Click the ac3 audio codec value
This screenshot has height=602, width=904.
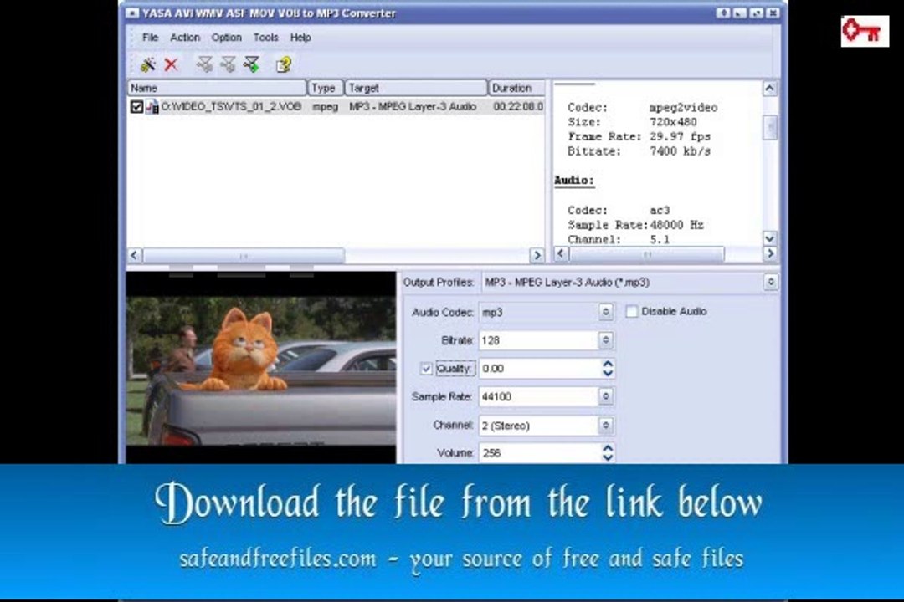(x=660, y=210)
